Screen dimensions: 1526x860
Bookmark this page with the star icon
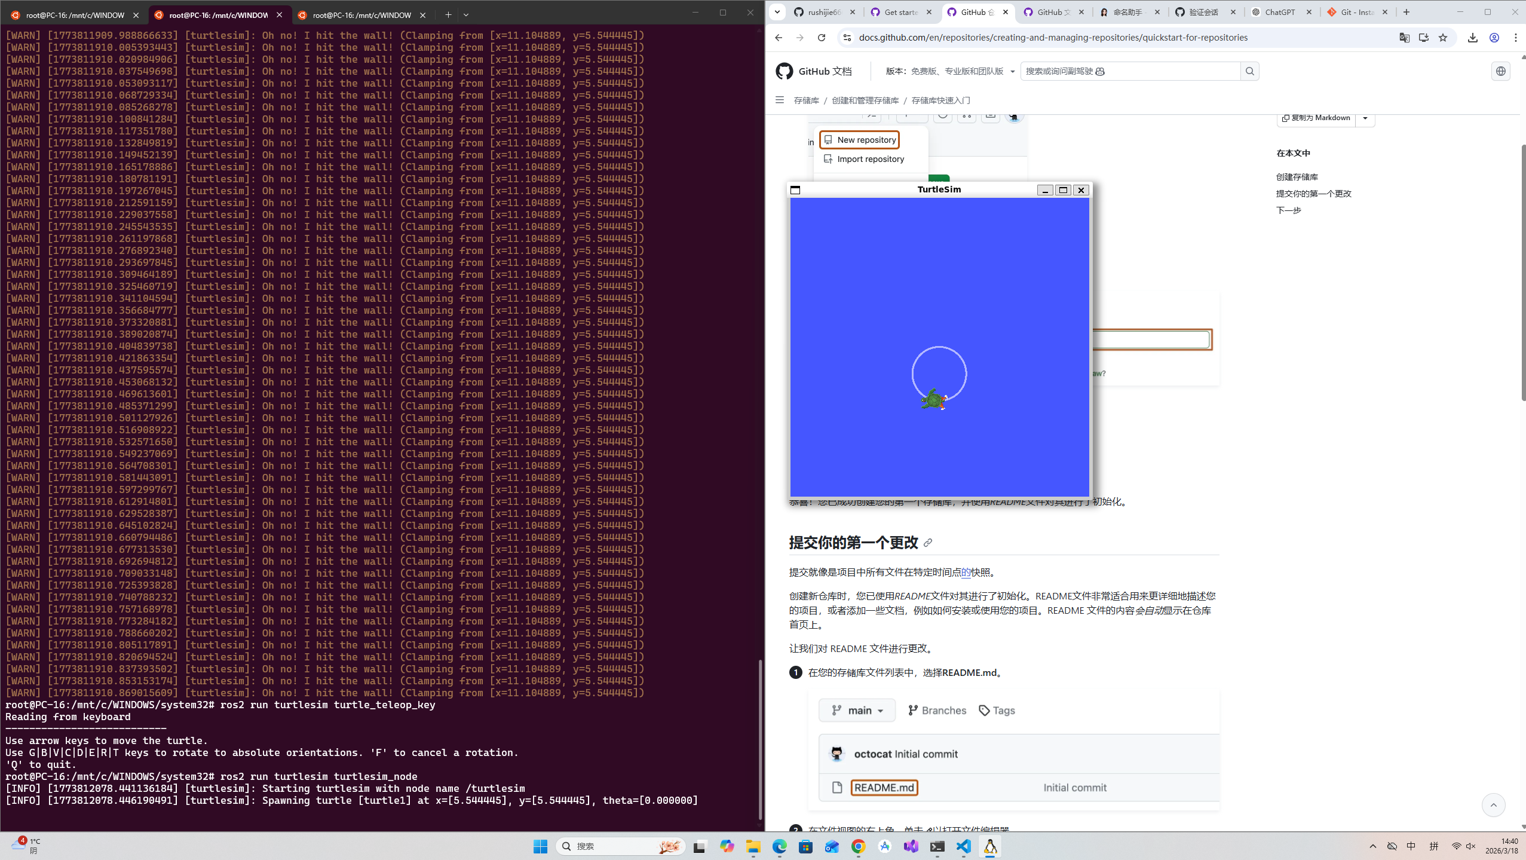coord(1443,38)
